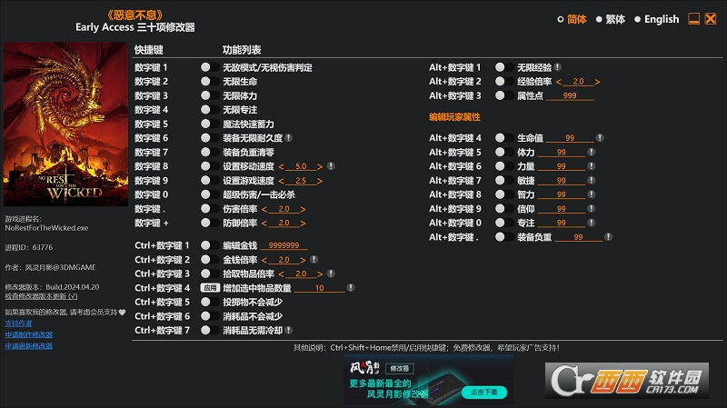This screenshot has height=408, width=727.
Task: Enable 装备负重清零 toggle
Action: [210, 152]
